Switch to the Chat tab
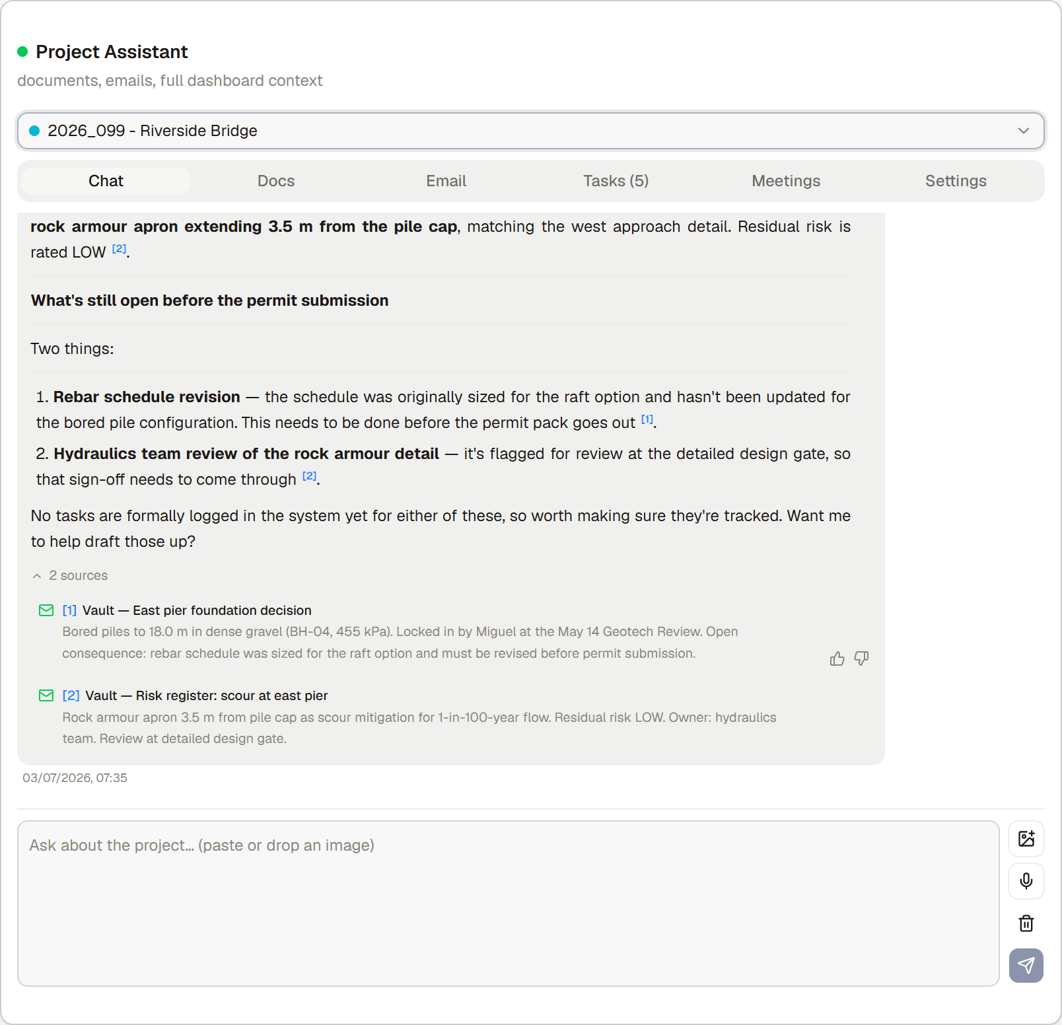 (106, 181)
